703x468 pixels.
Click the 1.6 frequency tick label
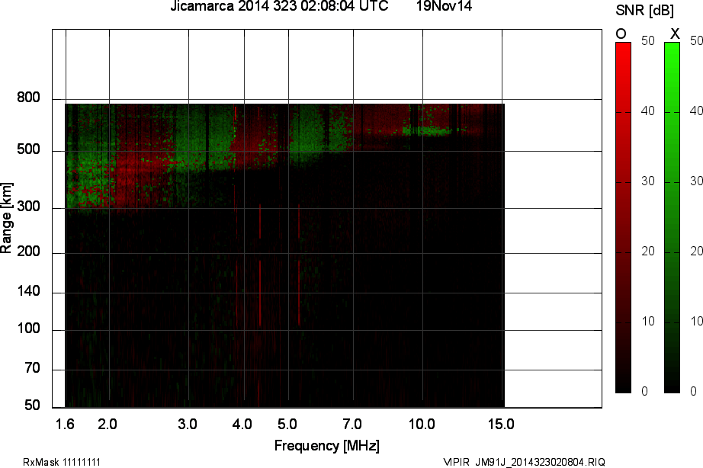coord(65,424)
